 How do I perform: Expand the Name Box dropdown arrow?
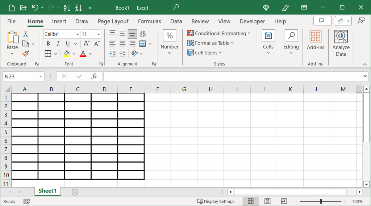tap(40, 76)
